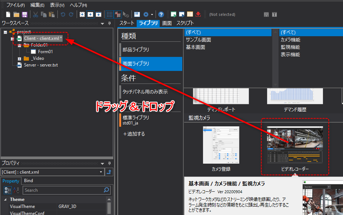The height and width of the screenshot is (215, 343).
Task: Open help via the question mark icon
Action: 161,14
